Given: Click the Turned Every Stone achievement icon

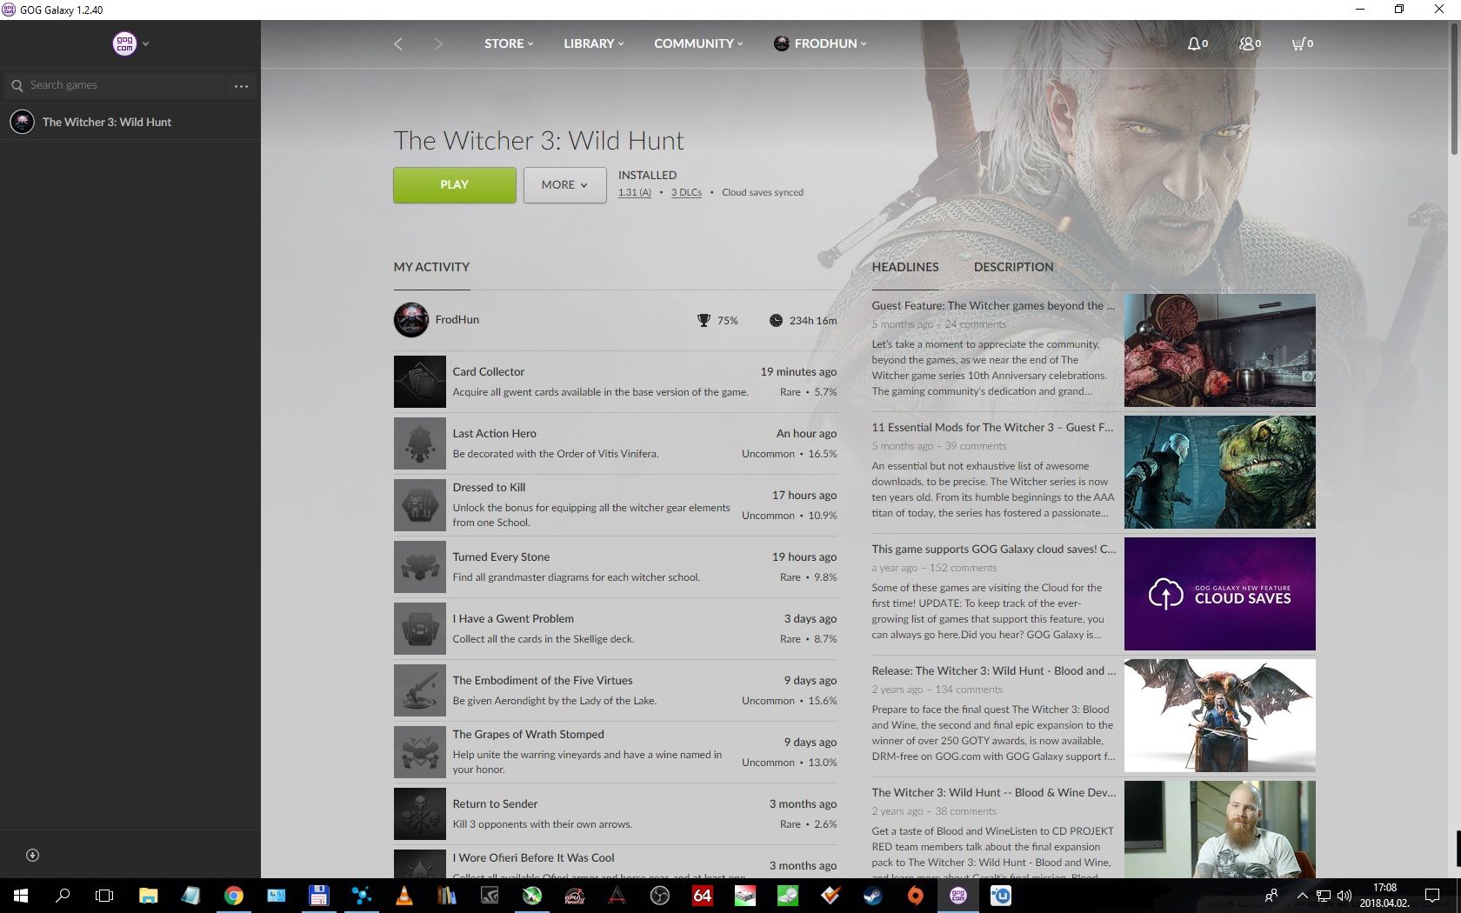Looking at the screenshot, I should [x=419, y=567].
